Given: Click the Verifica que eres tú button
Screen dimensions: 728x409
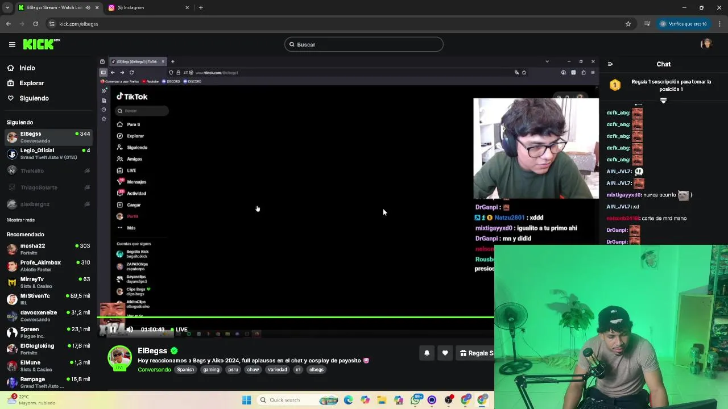Looking at the screenshot, I should point(683,24).
